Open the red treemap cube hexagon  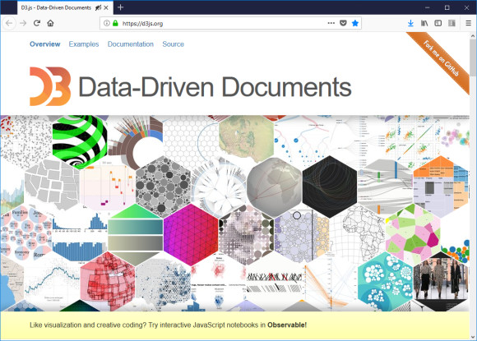pyautogui.click(x=108, y=281)
